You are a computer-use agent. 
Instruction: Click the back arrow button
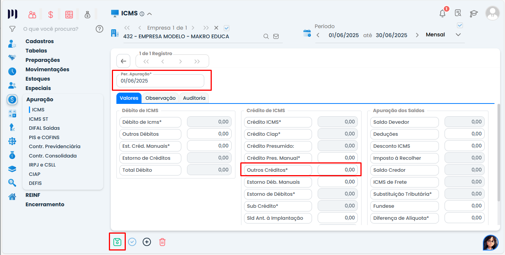coord(123,61)
